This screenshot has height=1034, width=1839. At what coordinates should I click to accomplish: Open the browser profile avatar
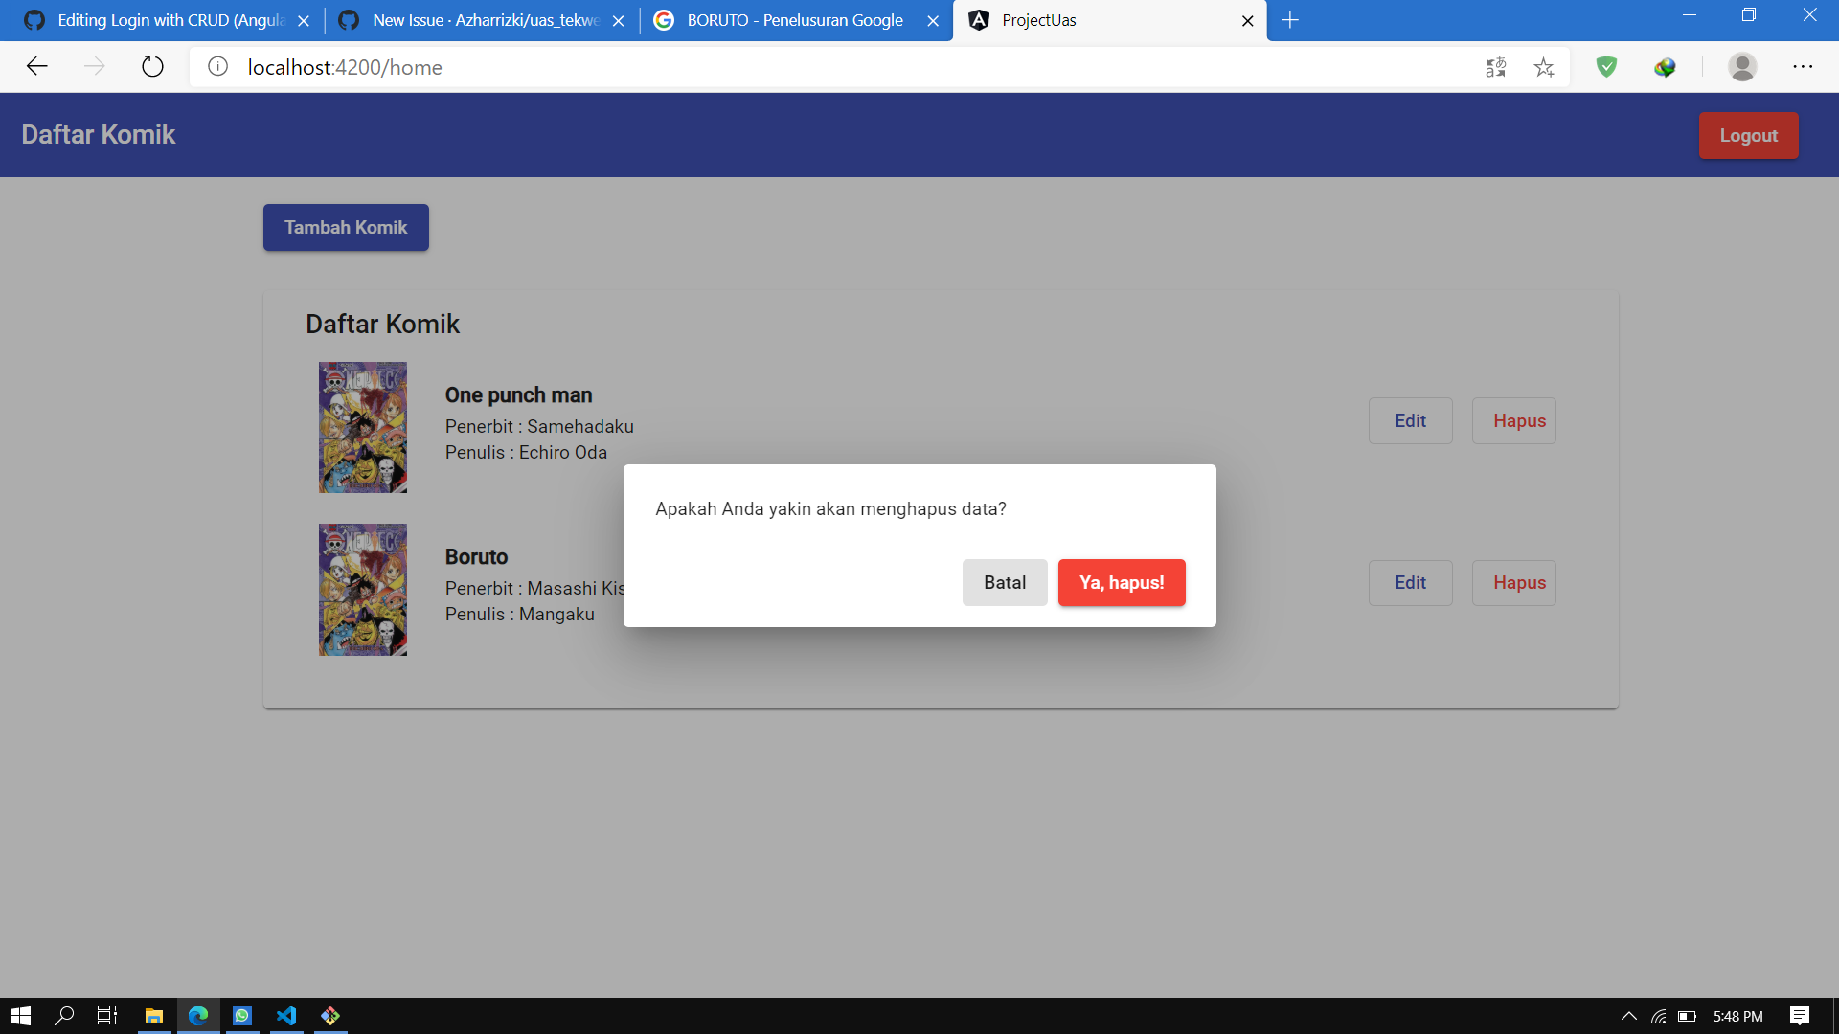[x=1742, y=67]
